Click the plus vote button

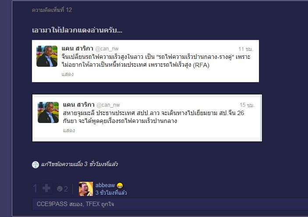[x=46, y=188]
